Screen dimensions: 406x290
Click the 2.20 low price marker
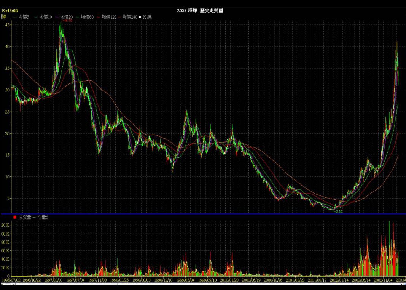point(339,211)
